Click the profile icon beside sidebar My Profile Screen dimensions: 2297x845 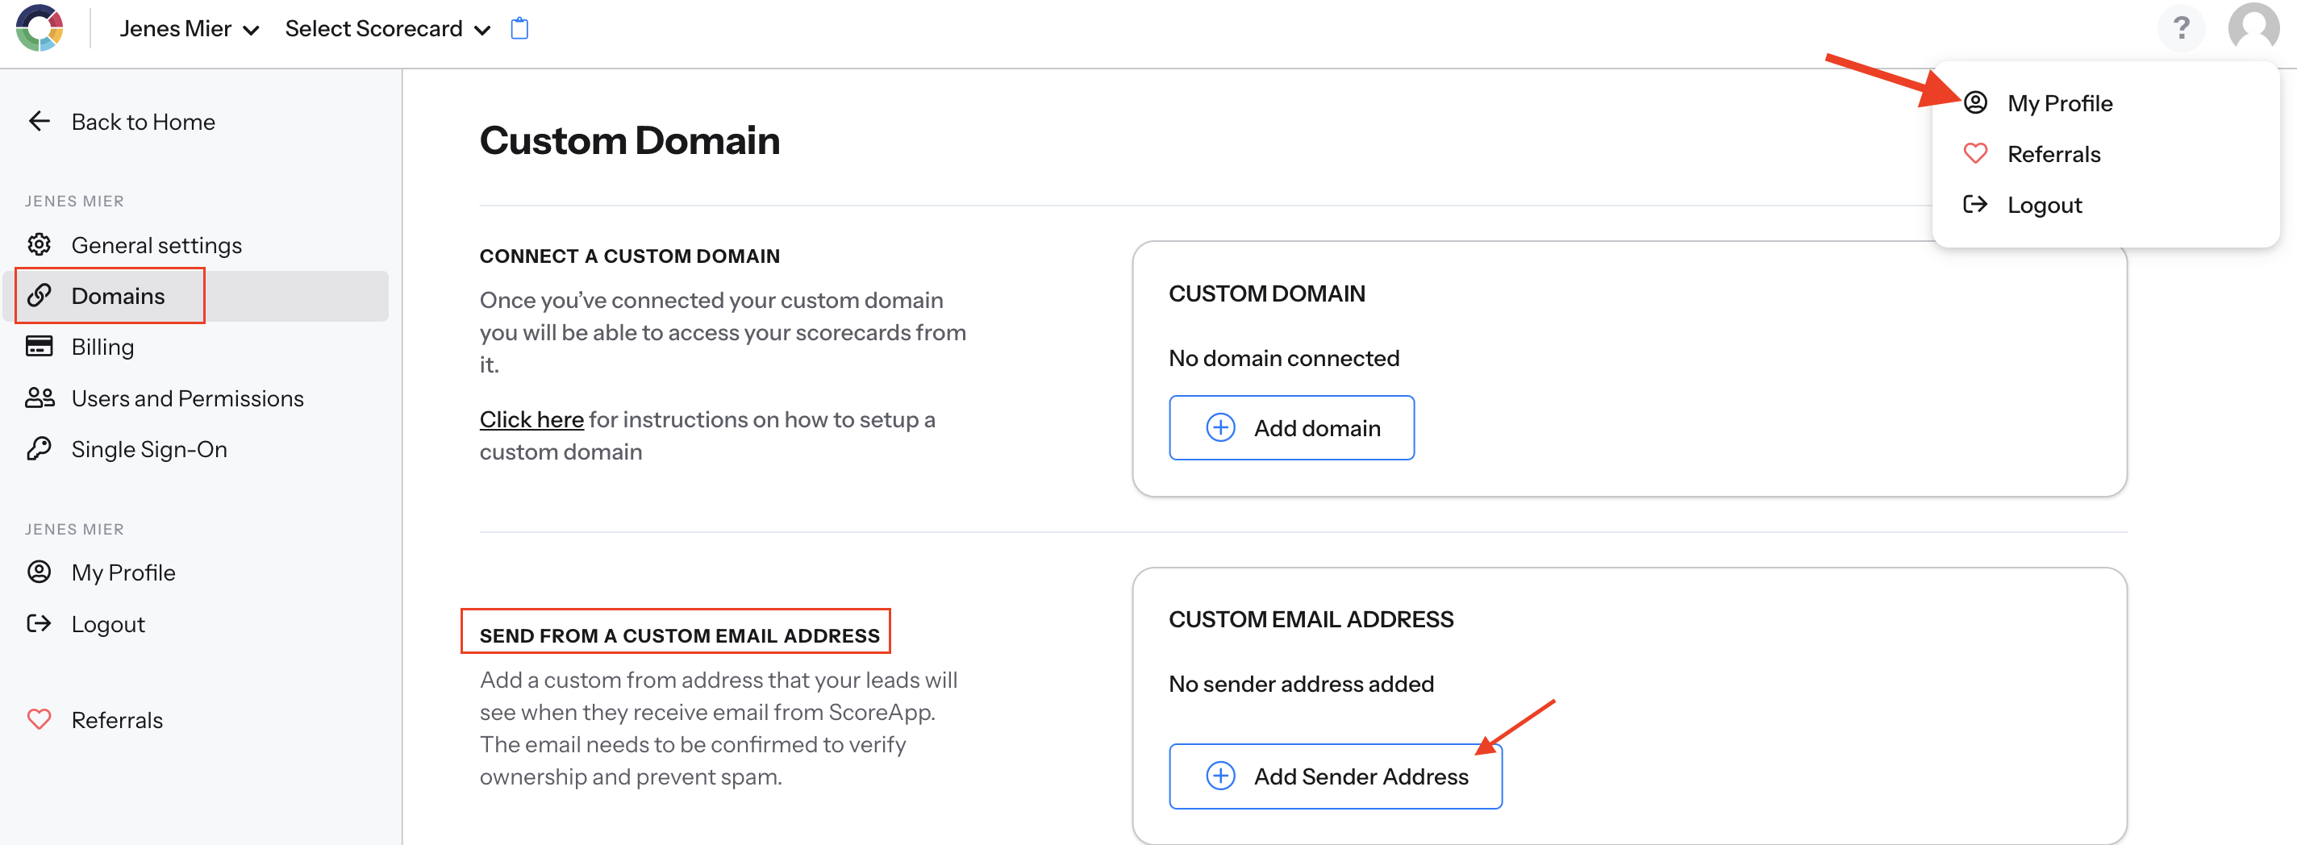40,572
